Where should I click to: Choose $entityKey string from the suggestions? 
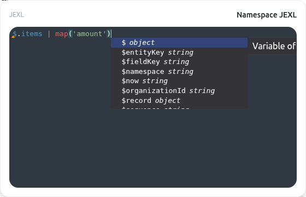(x=179, y=53)
